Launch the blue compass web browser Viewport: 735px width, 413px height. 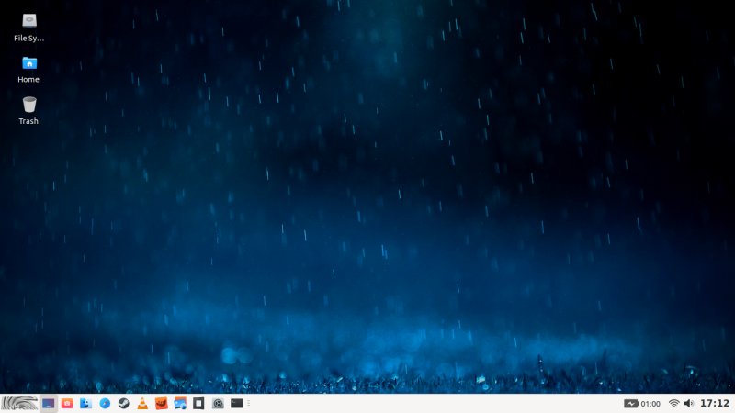pos(105,403)
